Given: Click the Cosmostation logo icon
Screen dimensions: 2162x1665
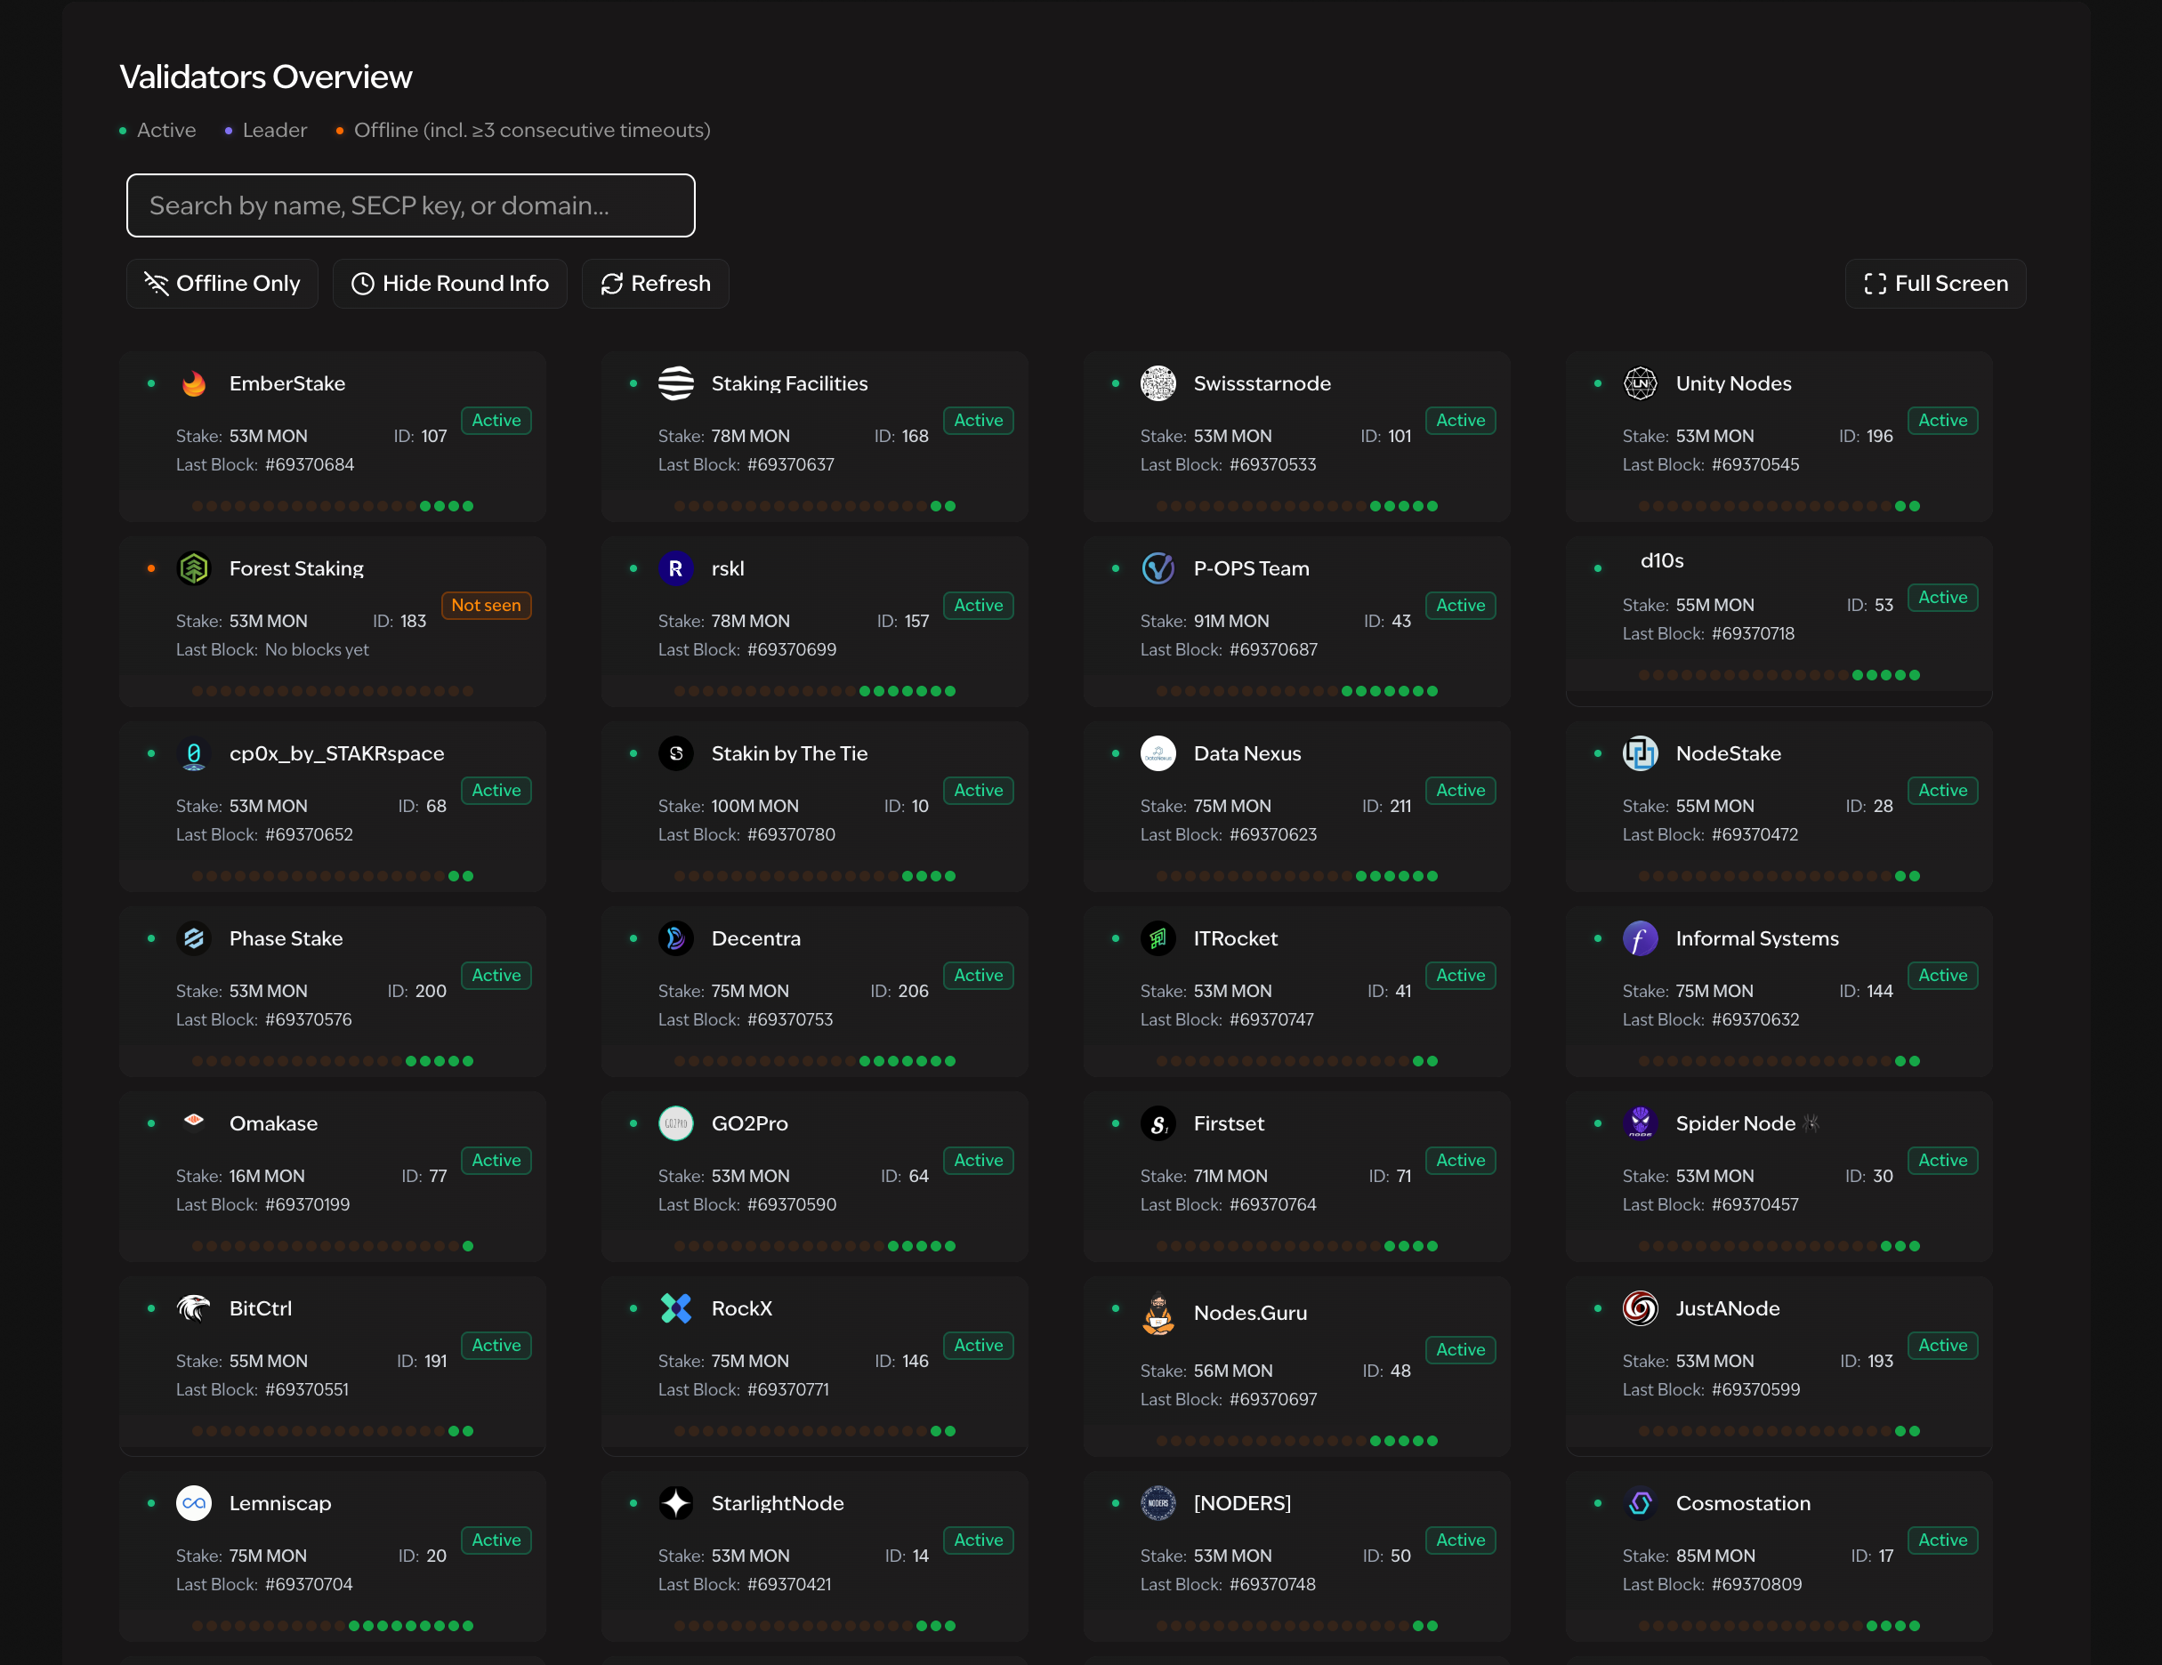Looking at the screenshot, I should (x=1641, y=1504).
